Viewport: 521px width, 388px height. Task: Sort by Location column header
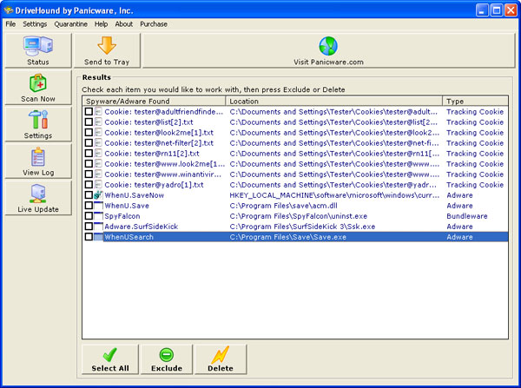tap(334, 101)
